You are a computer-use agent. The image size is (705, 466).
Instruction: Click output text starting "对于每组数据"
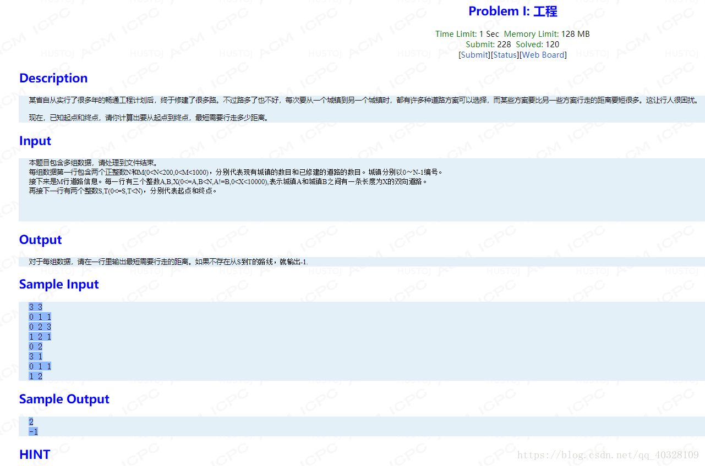168,262
